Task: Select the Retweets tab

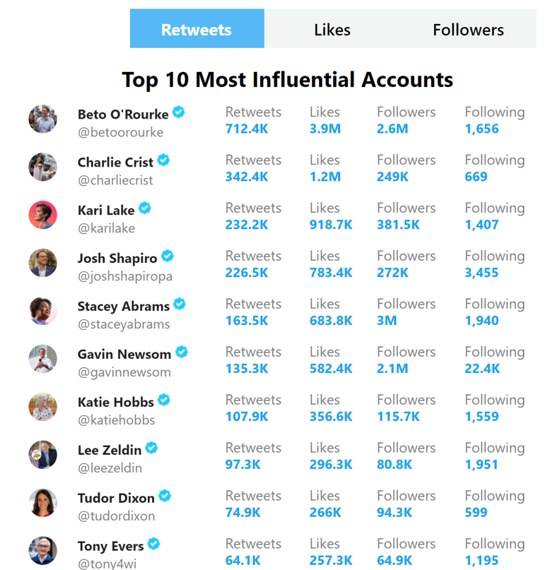Action: [x=197, y=29]
